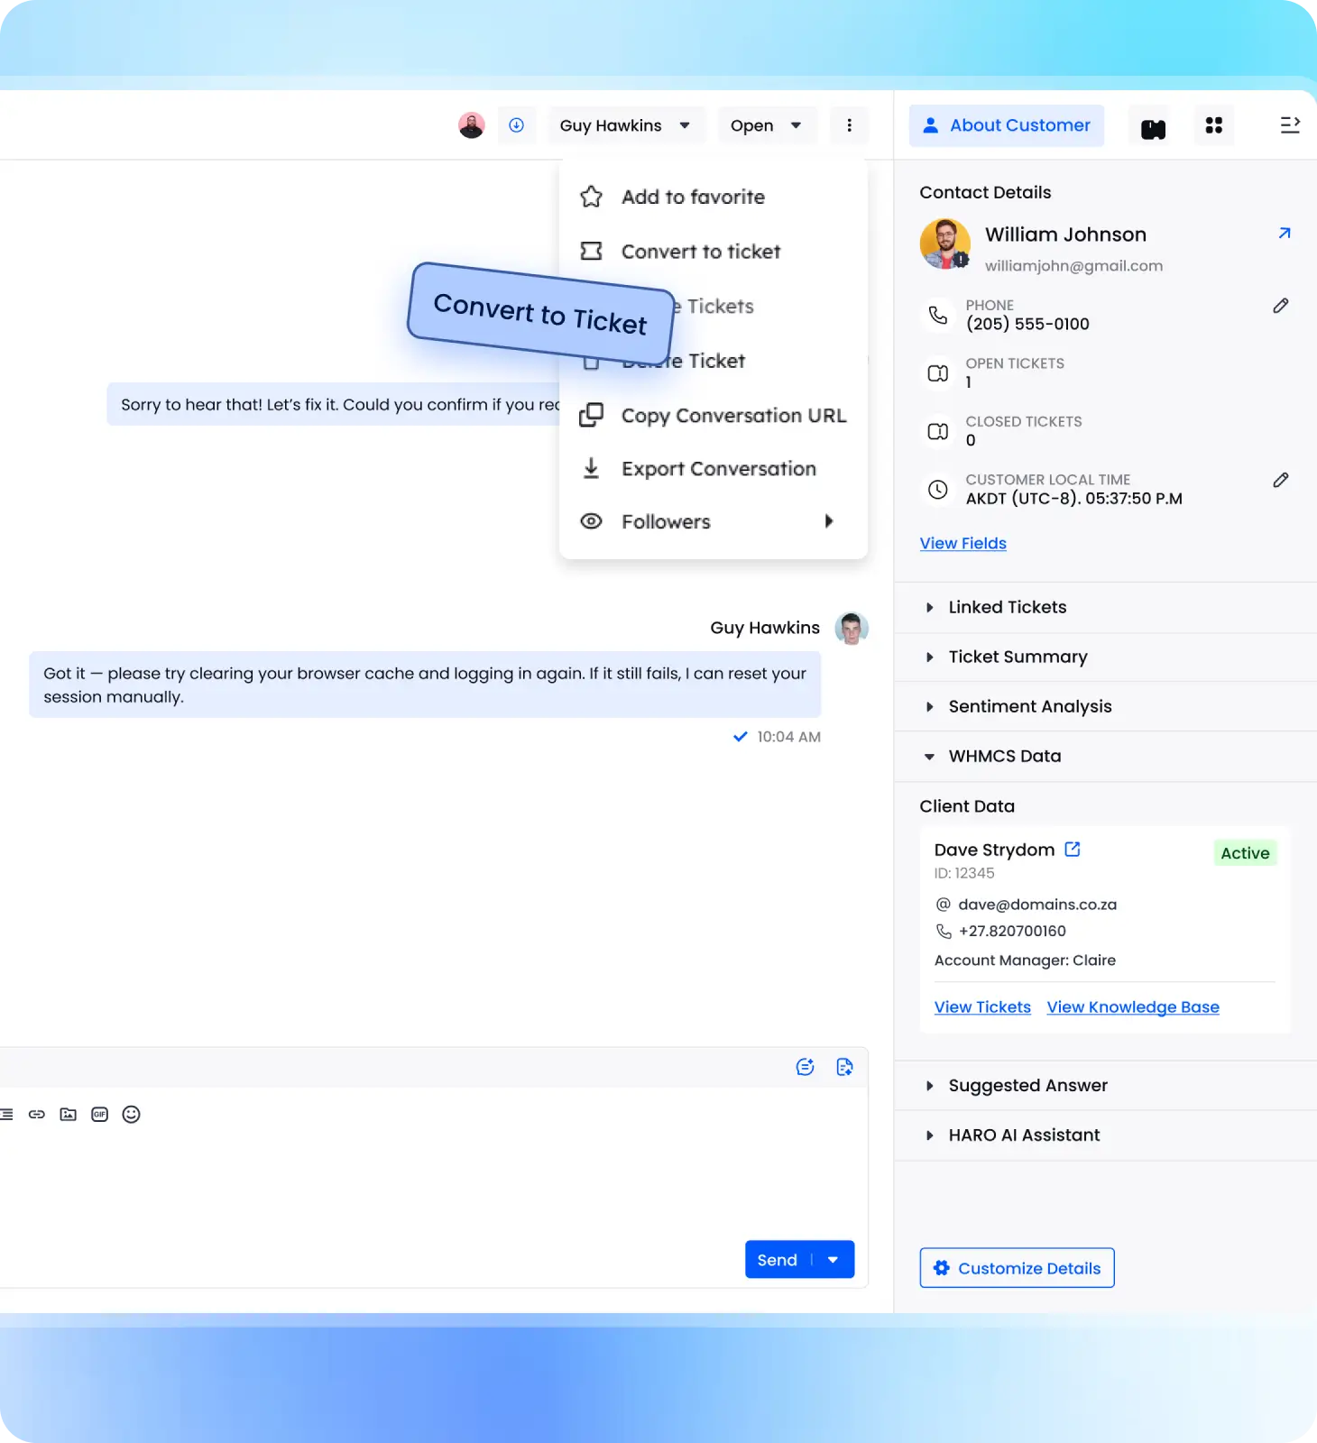Edit the phone number pencil icon
This screenshot has height=1443, width=1317.
tap(1281, 306)
